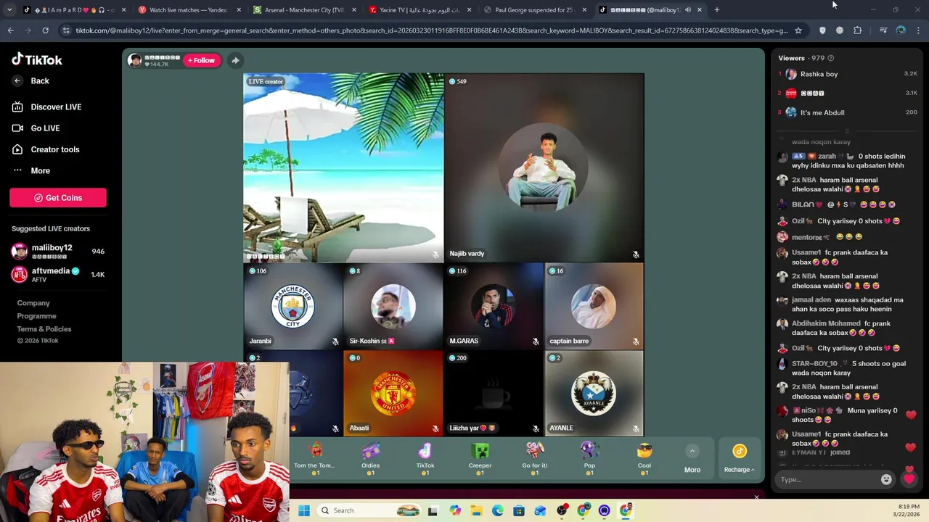Click muted mic icon on Jaranbi tile
The width and height of the screenshot is (929, 522).
[335, 341]
